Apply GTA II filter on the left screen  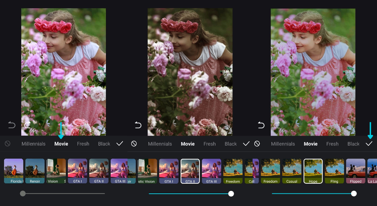point(99,171)
